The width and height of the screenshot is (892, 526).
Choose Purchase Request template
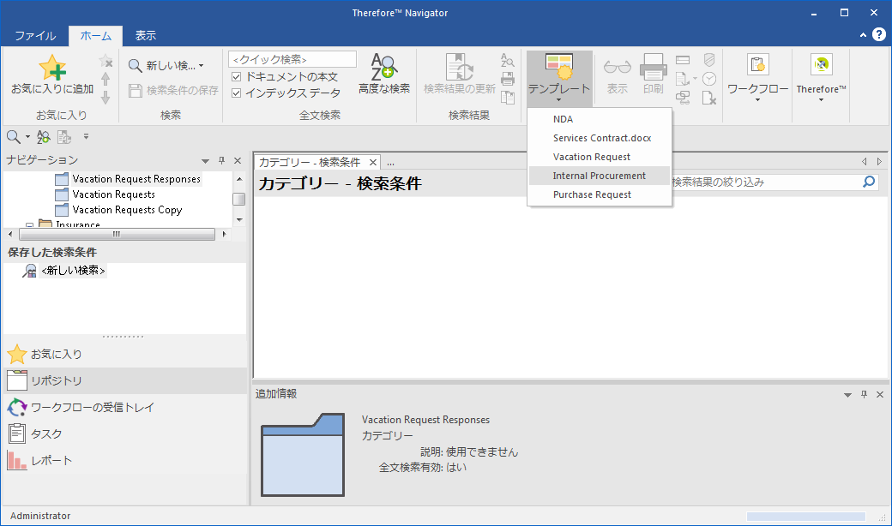(600, 194)
